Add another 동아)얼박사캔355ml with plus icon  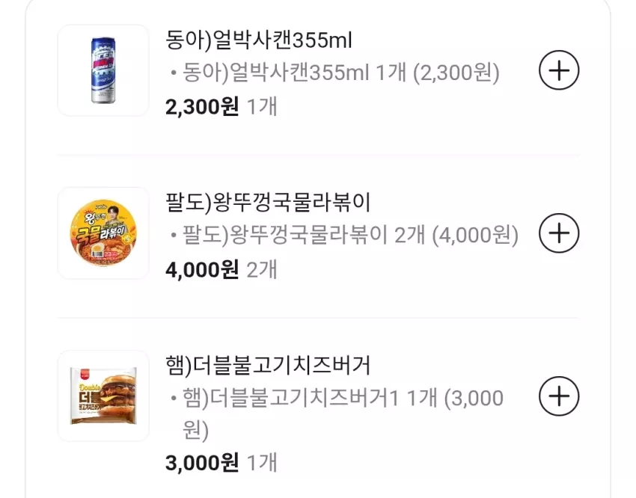(x=559, y=70)
